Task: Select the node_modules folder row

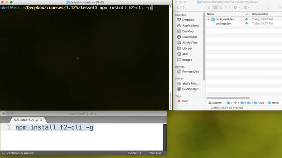Action: coord(244,19)
